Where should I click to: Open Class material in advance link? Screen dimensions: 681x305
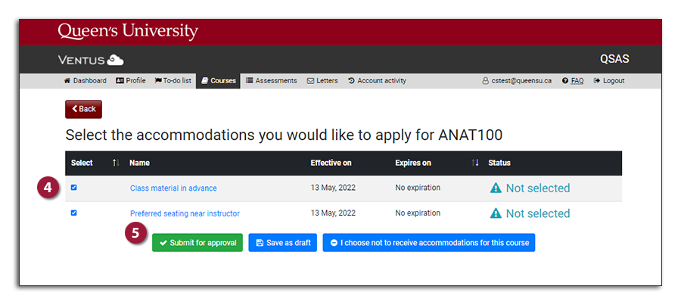pos(173,188)
